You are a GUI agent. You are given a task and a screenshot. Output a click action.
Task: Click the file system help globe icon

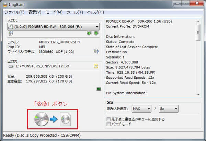tap(96, 51)
